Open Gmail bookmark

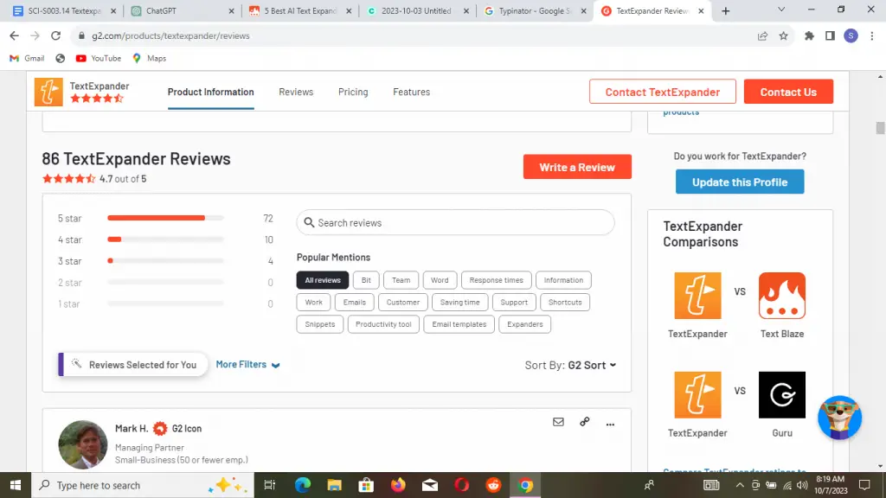27,58
